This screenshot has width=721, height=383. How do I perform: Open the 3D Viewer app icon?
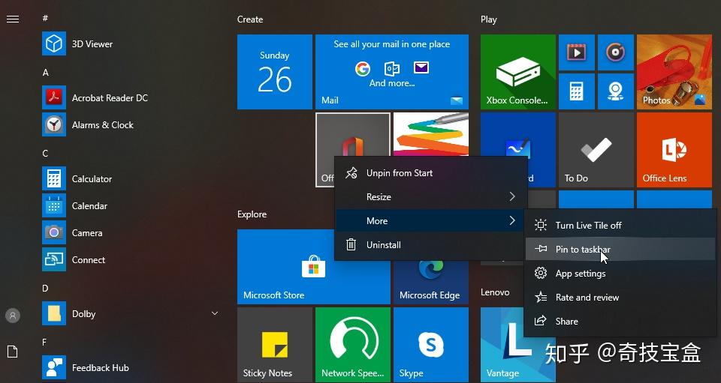[x=54, y=43]
